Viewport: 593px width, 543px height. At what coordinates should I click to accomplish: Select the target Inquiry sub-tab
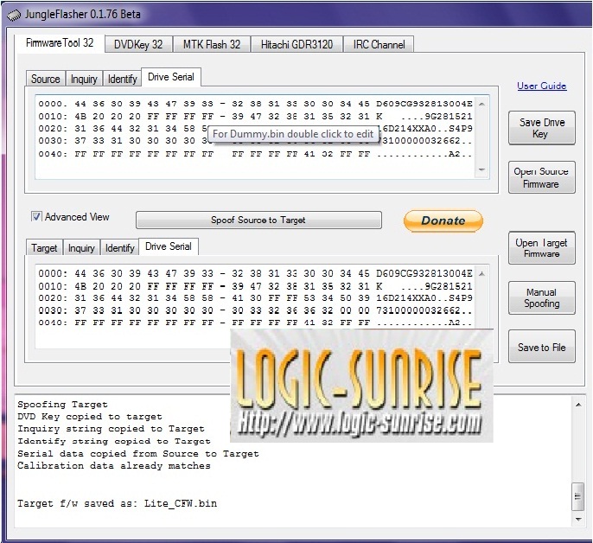(x=81, y=248)
